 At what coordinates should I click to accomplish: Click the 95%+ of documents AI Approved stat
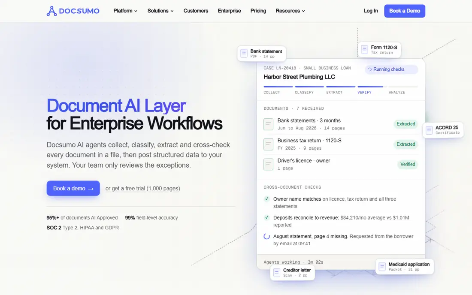coord(82,218)
